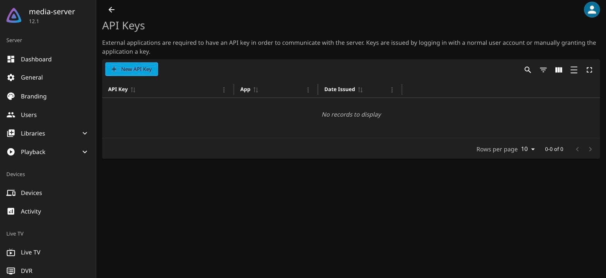Click the '0-0 of 0' pagination text
The height and width of the screenshot is (278, 606).
[x=554, y=149]
